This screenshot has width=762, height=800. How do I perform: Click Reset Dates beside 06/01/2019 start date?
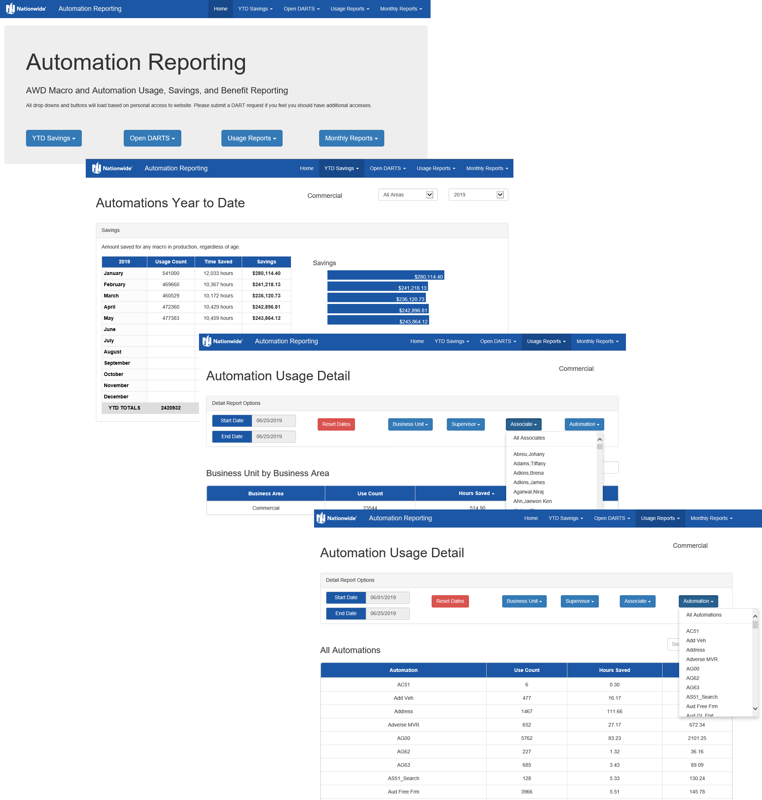[x=450, y=601]
